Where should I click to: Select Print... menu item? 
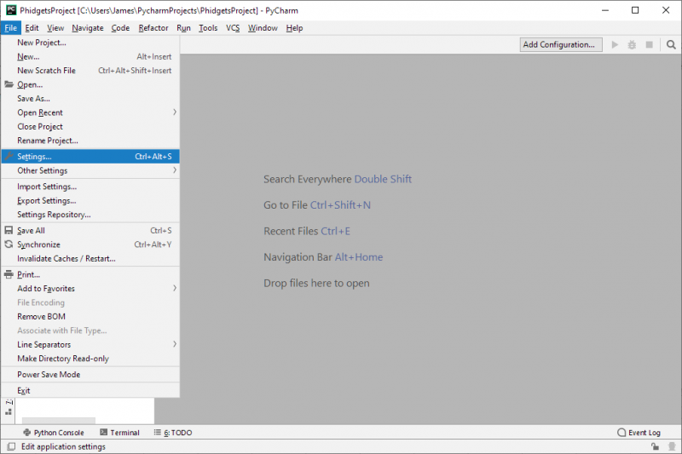coord(90,274)
